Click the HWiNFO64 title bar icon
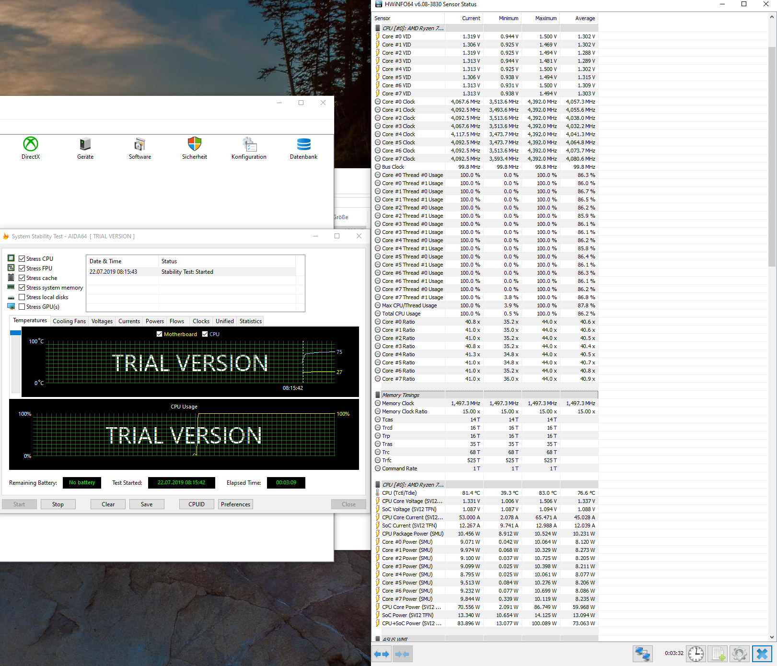This screenshot has width=777, height=666. [378, 4]
